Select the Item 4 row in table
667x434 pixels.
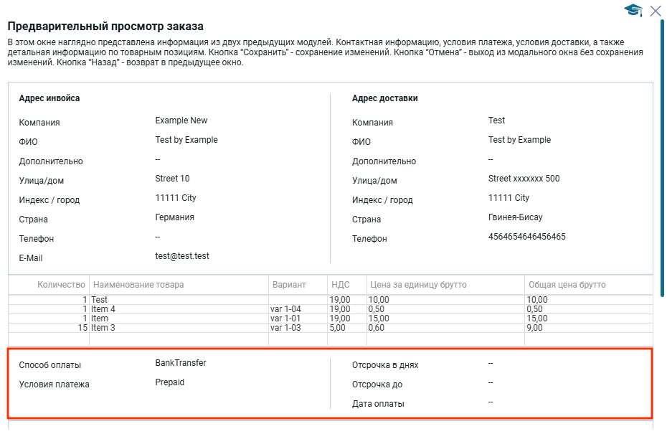coord(103,309)
